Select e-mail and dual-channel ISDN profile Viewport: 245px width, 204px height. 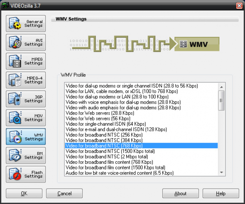point(141,129)
